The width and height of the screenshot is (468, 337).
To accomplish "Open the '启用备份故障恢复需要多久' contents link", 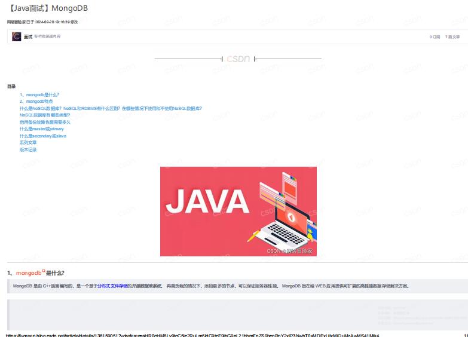I will tap(45, 122).
